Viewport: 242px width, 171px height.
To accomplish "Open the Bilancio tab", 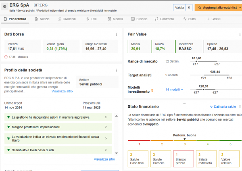I will click(139, 19).
